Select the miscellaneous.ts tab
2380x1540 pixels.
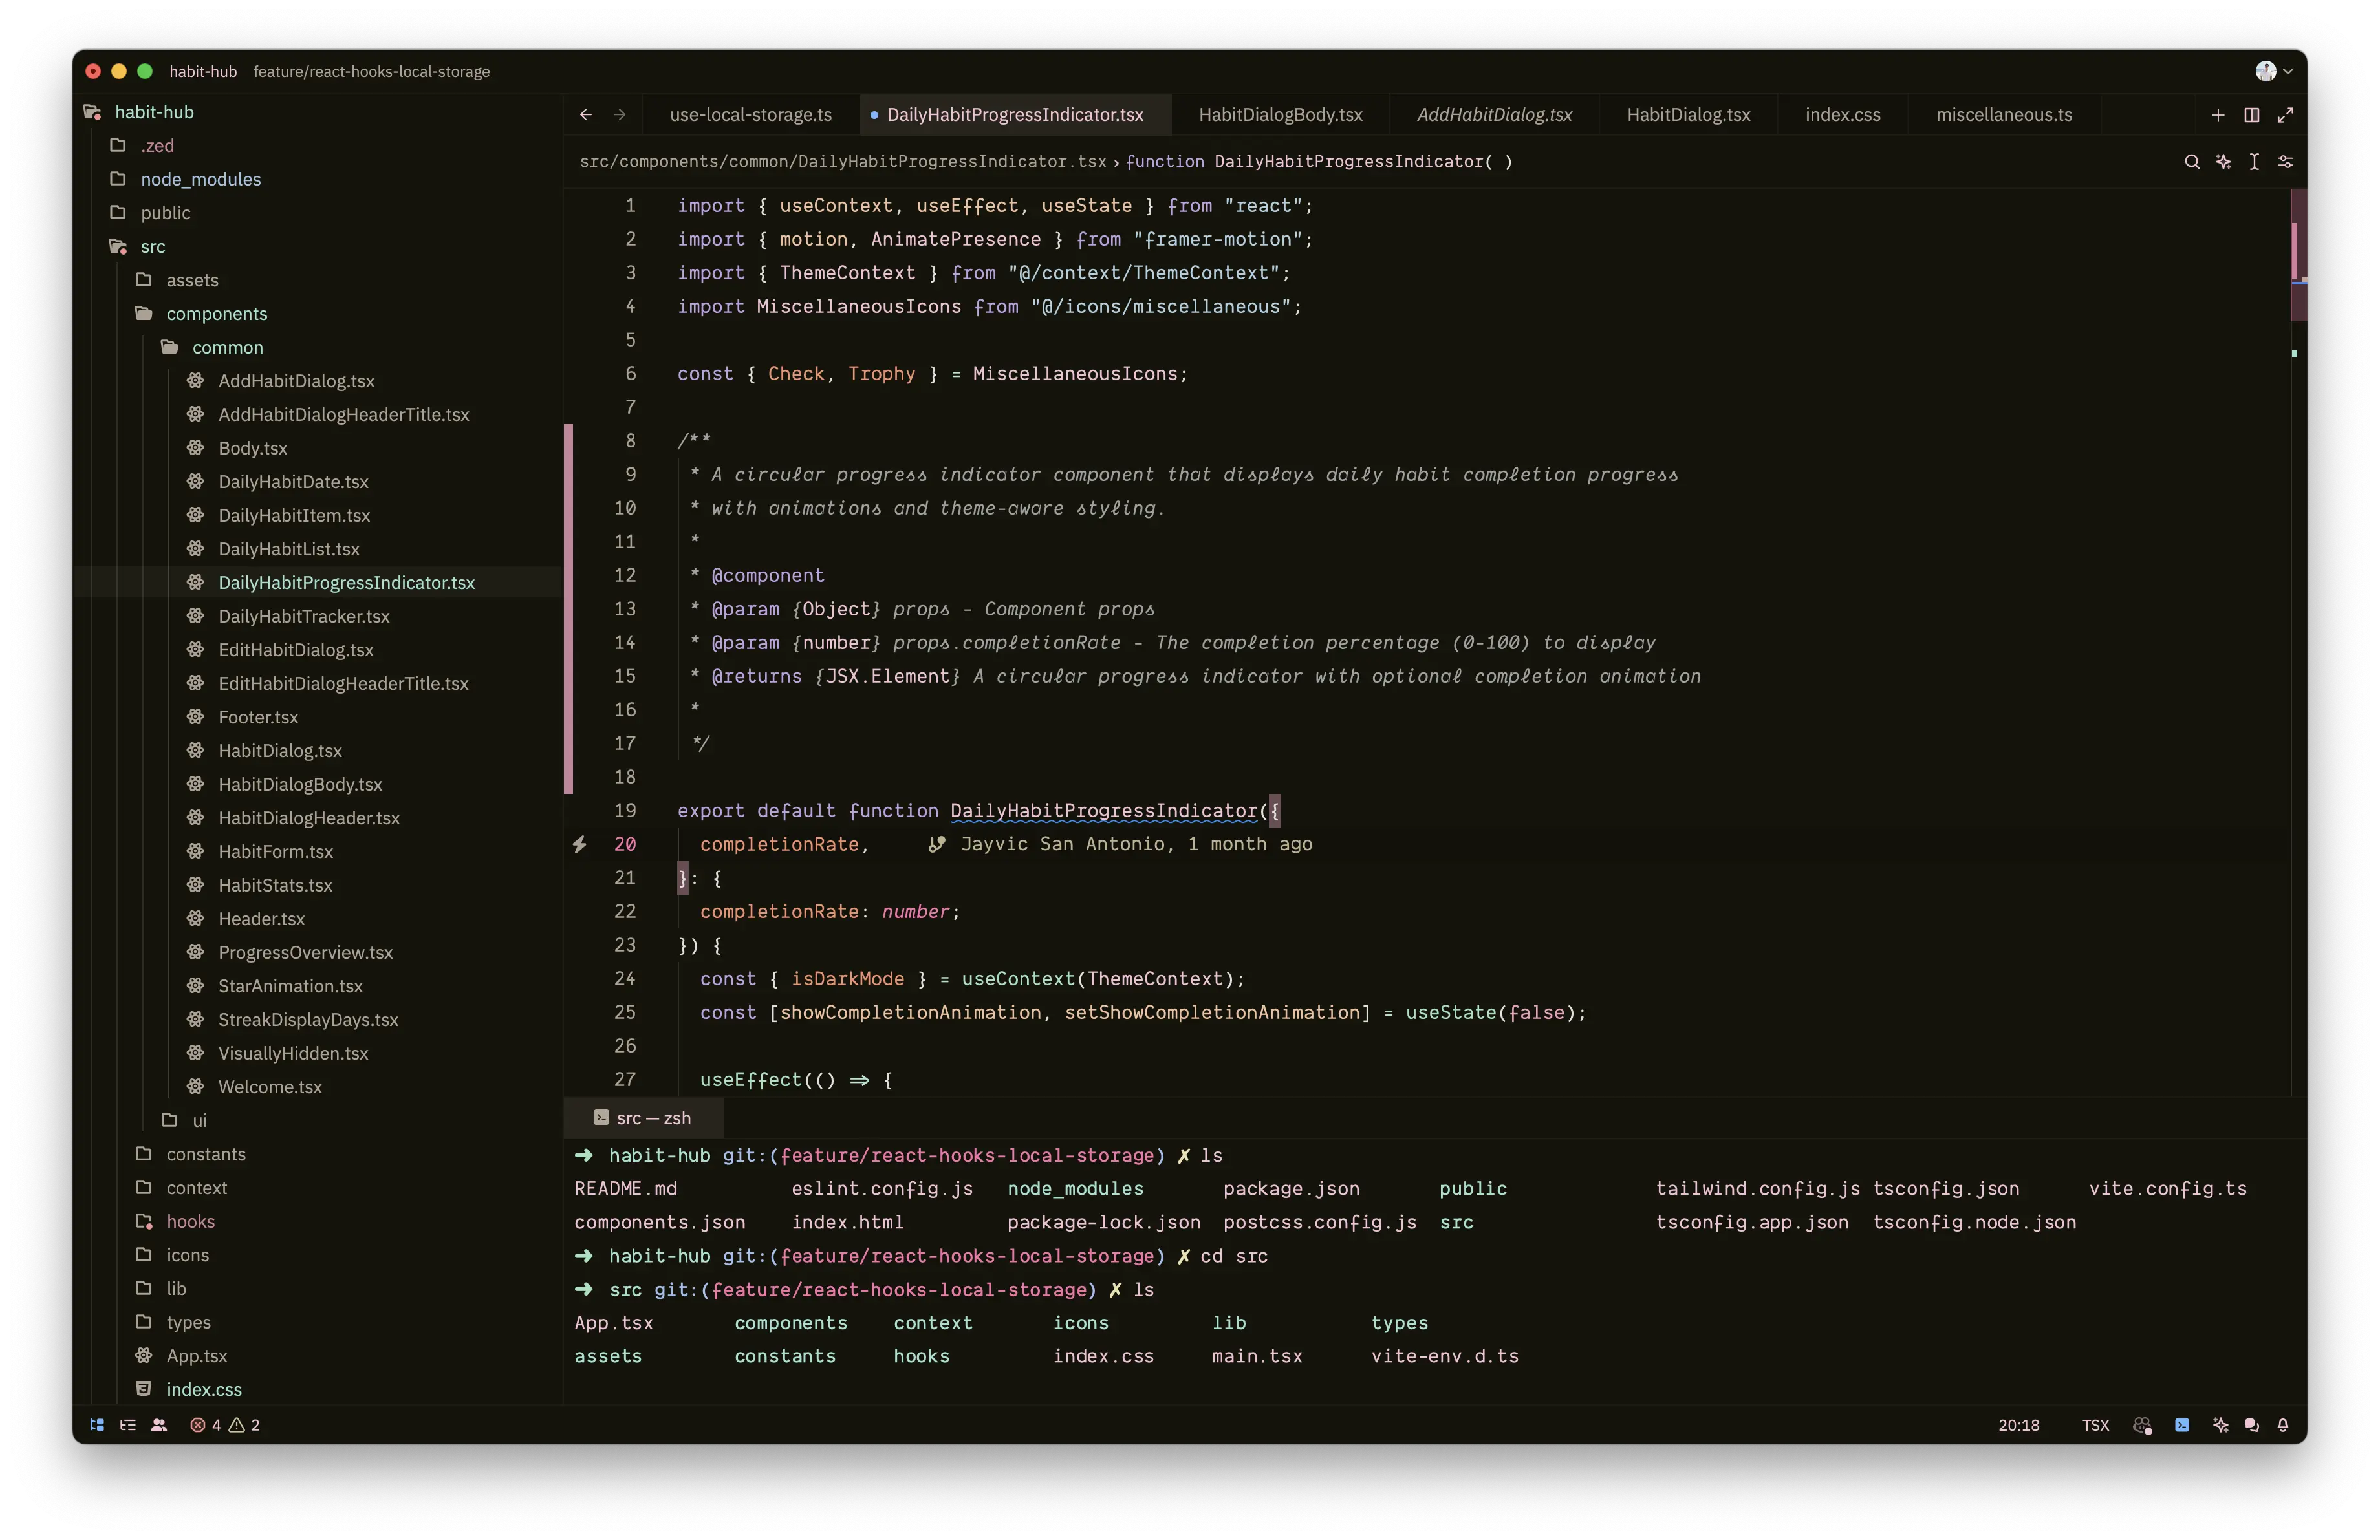click(2003, 115)
